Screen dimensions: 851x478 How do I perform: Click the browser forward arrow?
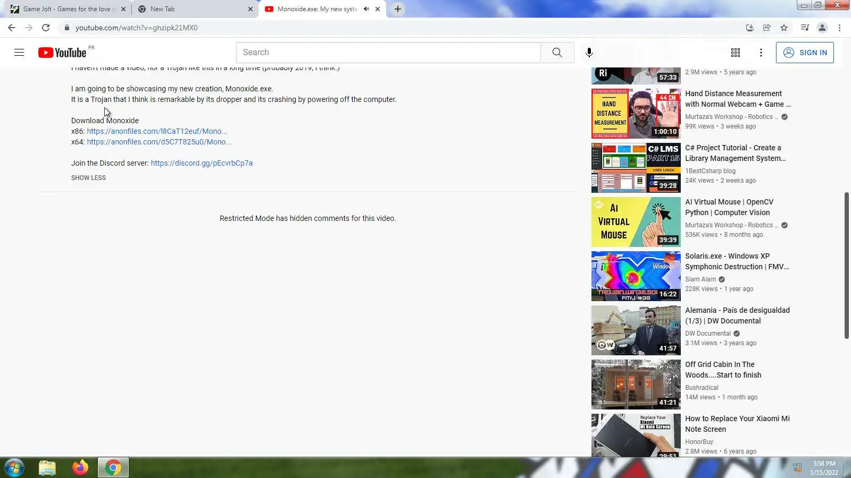tap(29, 28)
